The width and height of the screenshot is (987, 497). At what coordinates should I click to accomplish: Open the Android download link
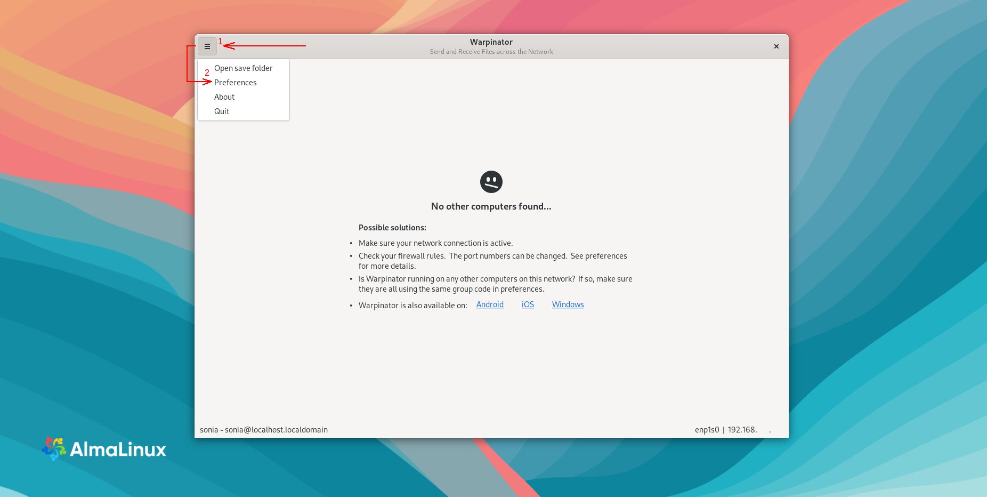[x=490, y=304]
